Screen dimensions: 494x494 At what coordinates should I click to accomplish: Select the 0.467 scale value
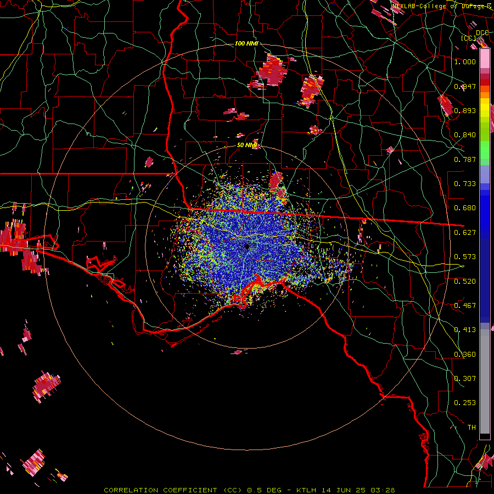(465, 306)
